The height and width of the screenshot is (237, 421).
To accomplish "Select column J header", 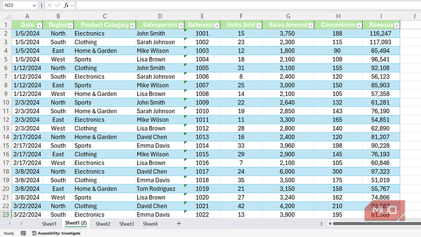I will pos(414,16).
